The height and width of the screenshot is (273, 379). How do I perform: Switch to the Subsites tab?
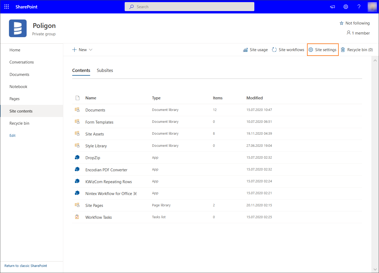(x=105, y=70)
